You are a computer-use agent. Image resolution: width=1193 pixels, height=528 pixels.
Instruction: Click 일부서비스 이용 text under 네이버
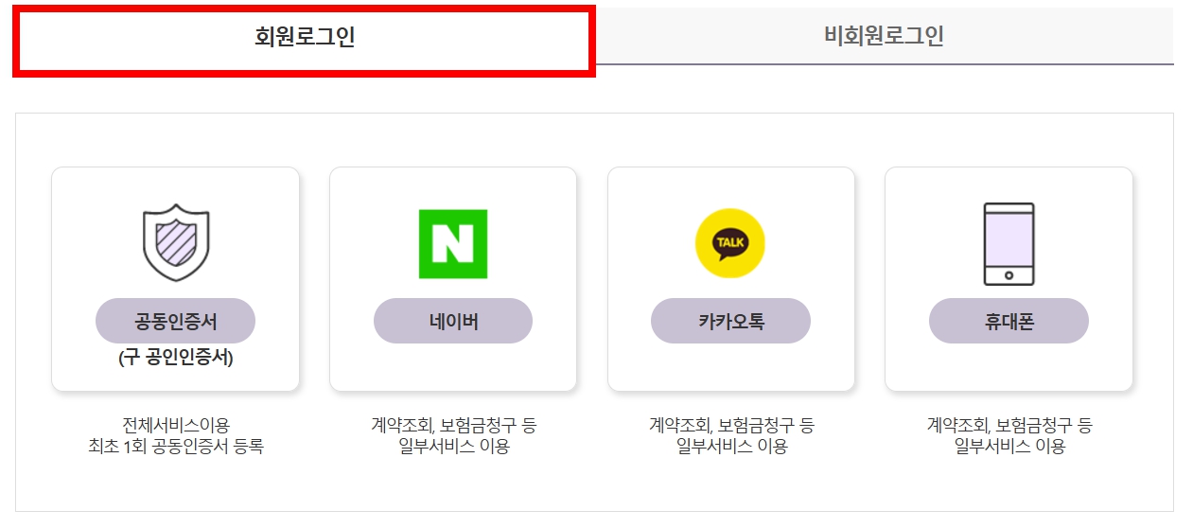point(453,447)
